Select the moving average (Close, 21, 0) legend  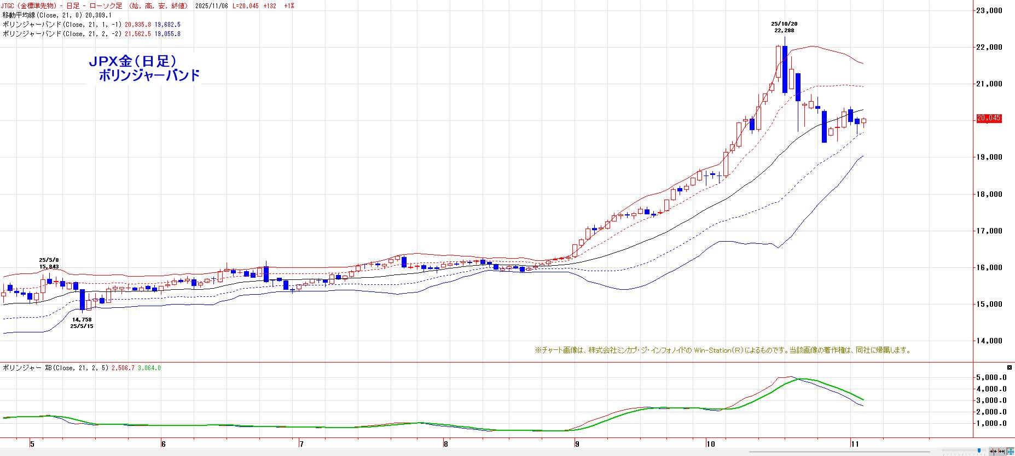[57, 15]
